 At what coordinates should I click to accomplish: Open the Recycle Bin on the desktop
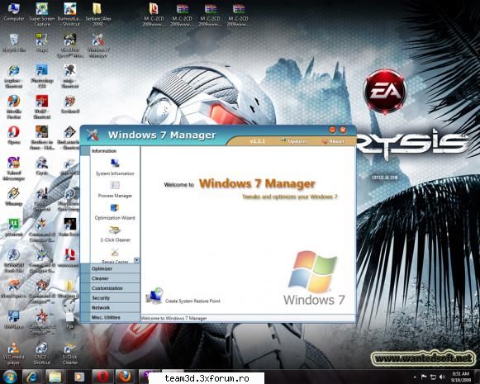click(14, 43)
